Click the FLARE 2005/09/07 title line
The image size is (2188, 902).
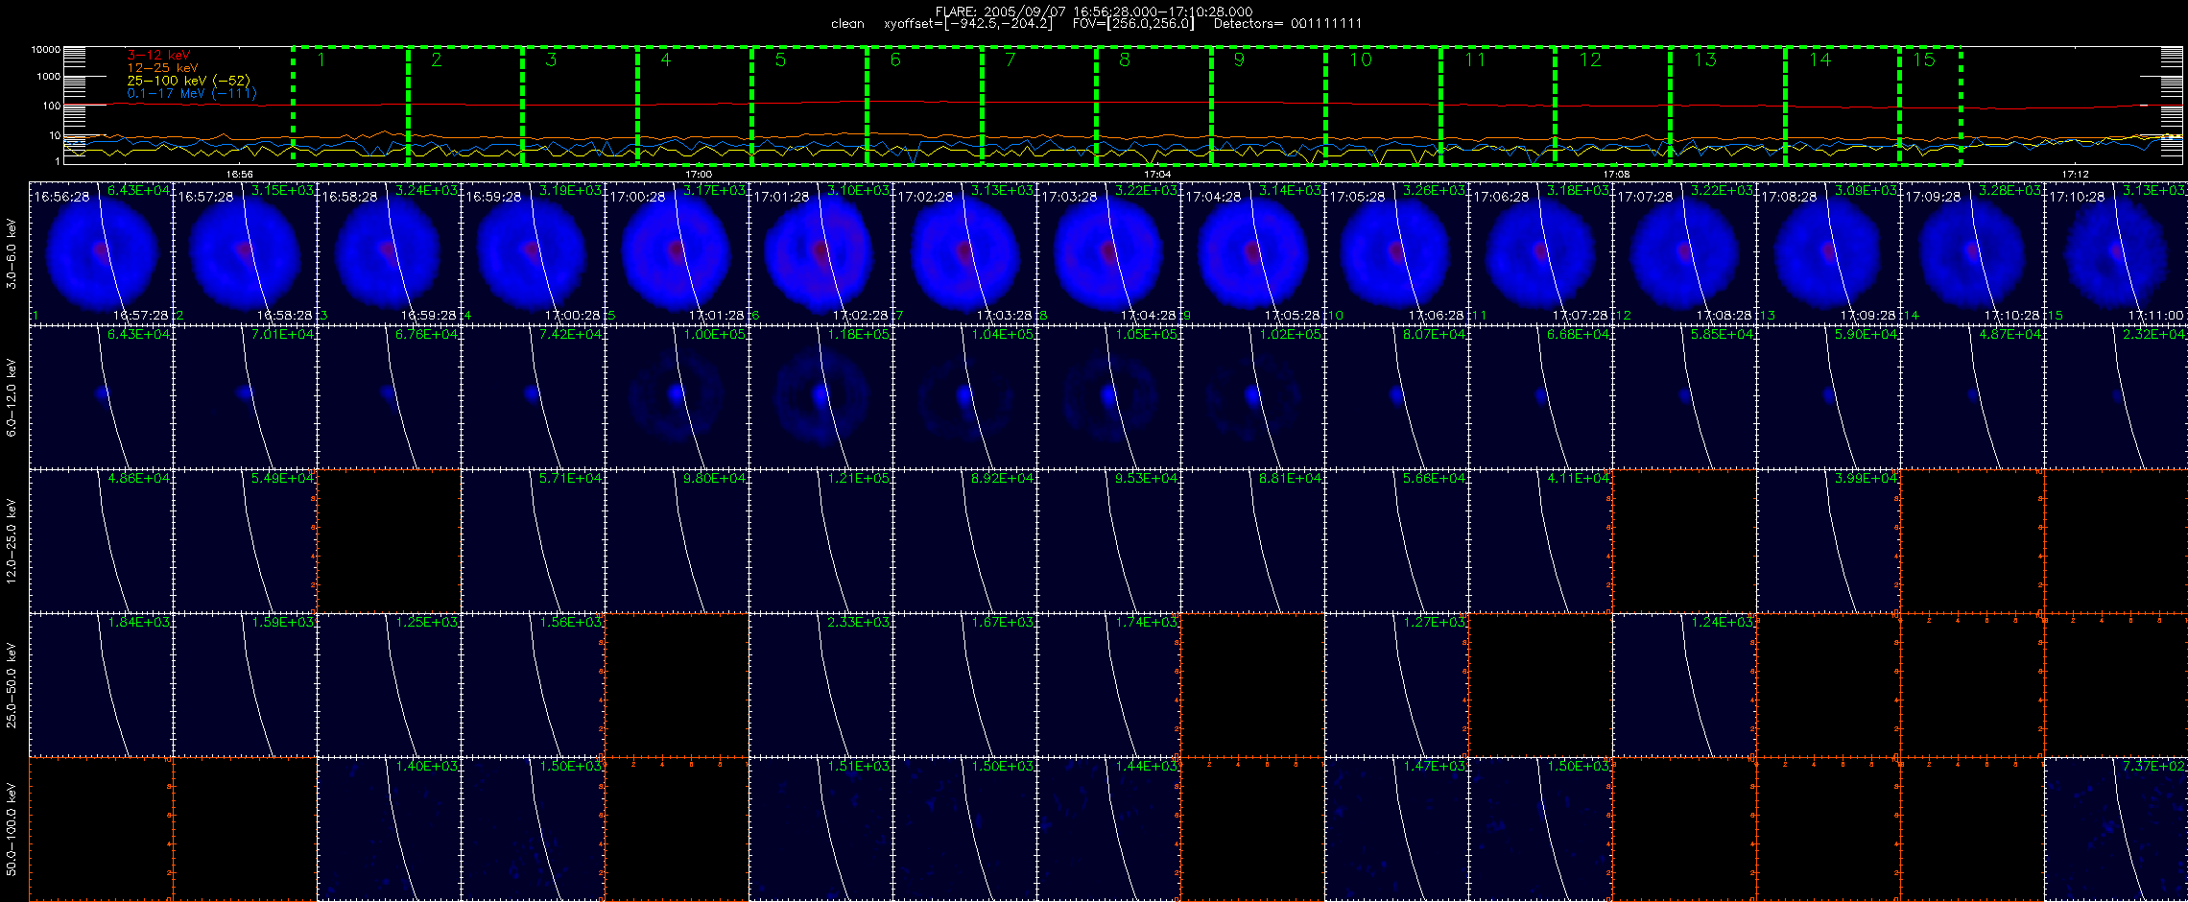coord(1094,12)
